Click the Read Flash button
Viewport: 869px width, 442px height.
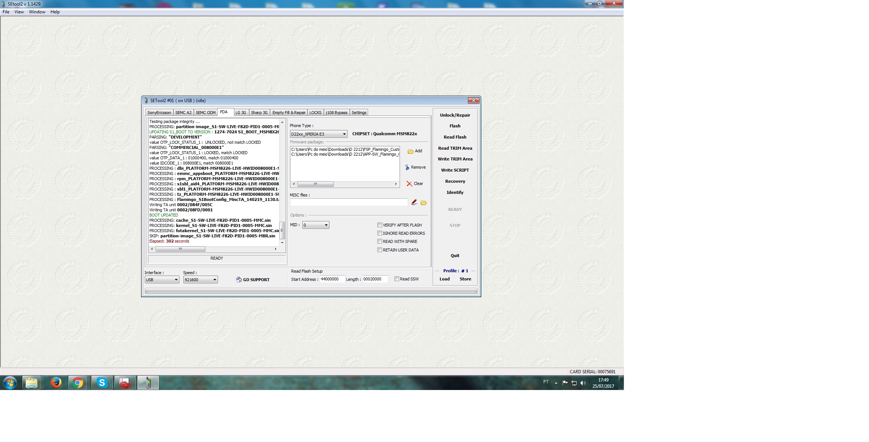[x=455, y=137]
